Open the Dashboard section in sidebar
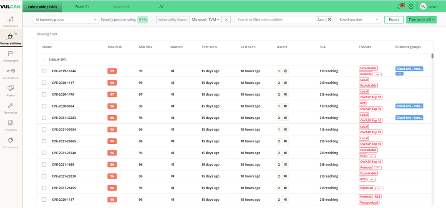The width and height of the screenshot is (446, 208). (x=11, y=22)
